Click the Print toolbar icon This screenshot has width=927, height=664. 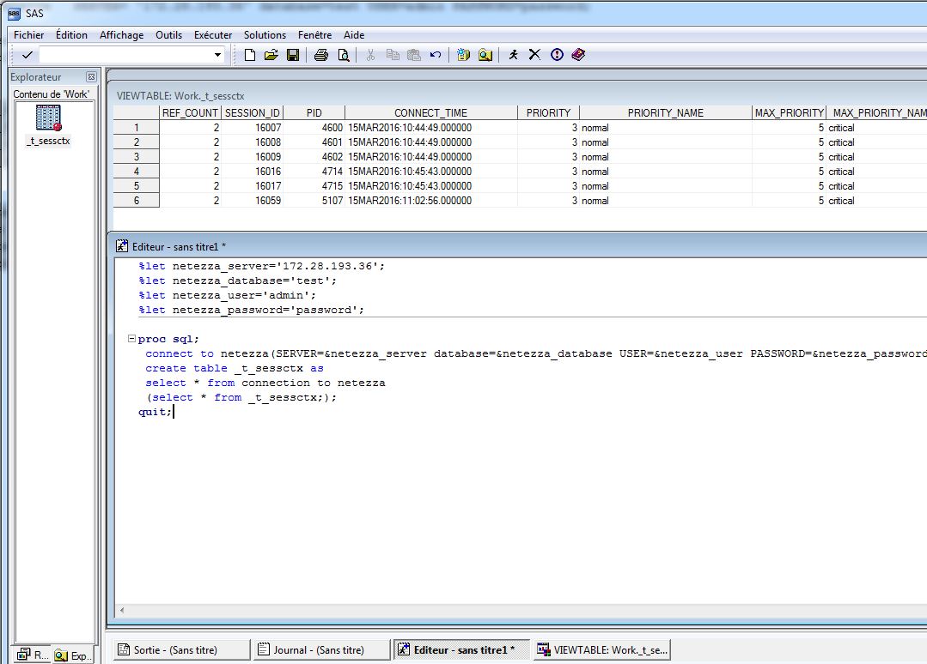[x=321, y=55]
